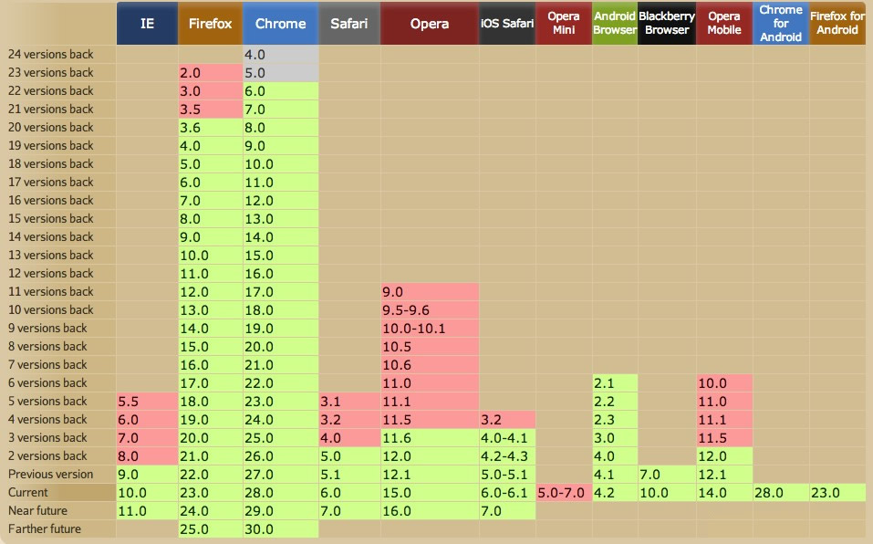The image size is (873, 544).
Task: Click the IE column header
Action: pos(147,24)
